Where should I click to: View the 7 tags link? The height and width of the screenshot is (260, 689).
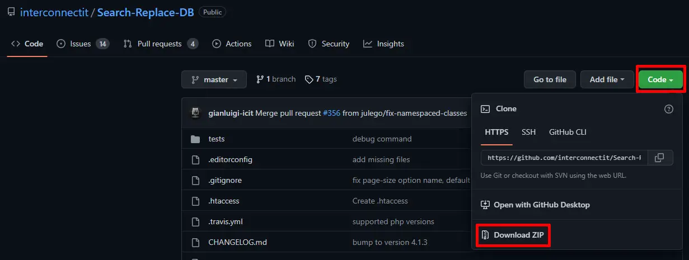pyautogui.click(x=321, y=79)
